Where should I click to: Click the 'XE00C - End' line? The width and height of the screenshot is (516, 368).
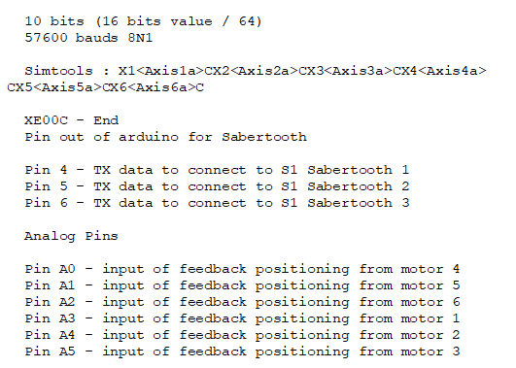pos(71,120)
